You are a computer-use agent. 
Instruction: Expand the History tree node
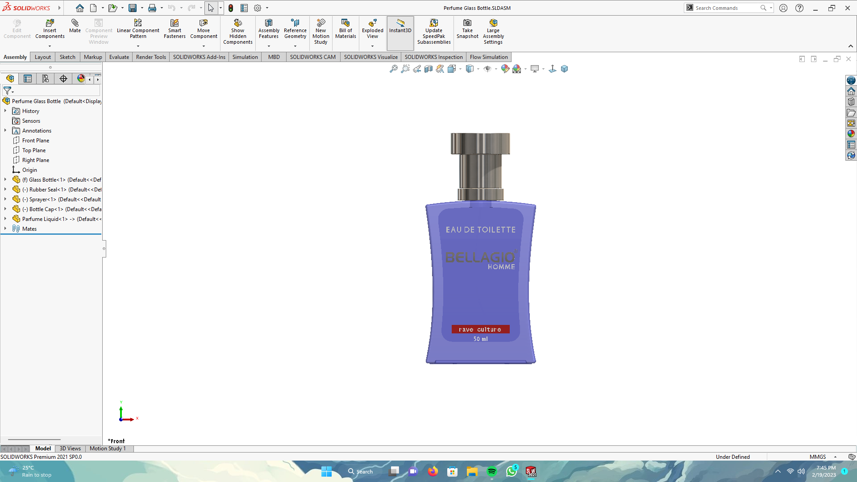click(x=5, y=111)
